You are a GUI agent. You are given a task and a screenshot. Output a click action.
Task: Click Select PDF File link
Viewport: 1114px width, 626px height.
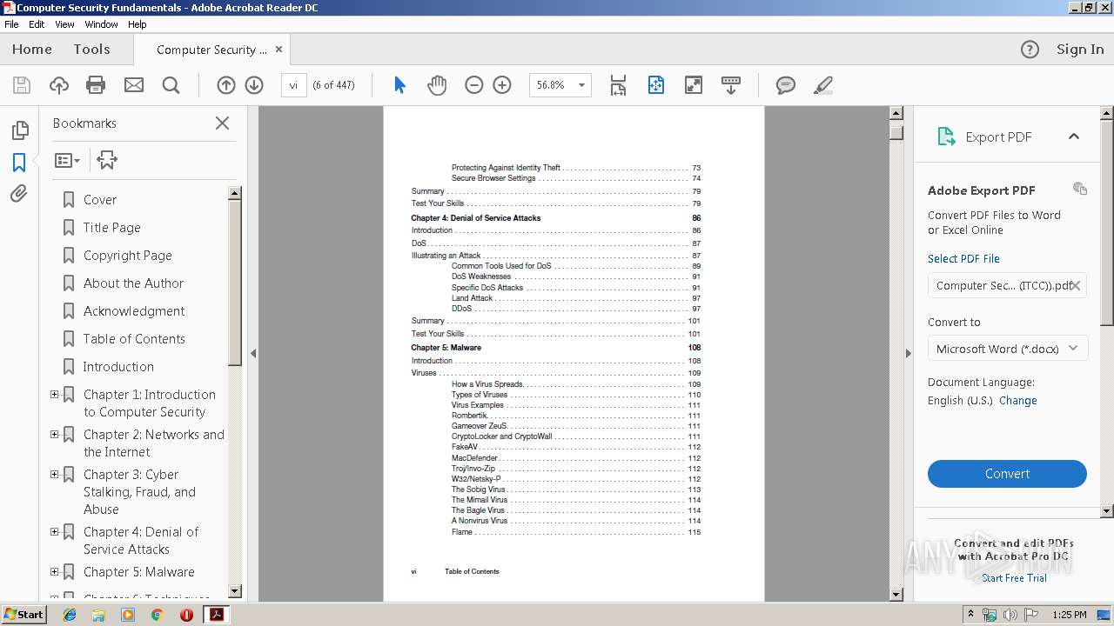963,258
